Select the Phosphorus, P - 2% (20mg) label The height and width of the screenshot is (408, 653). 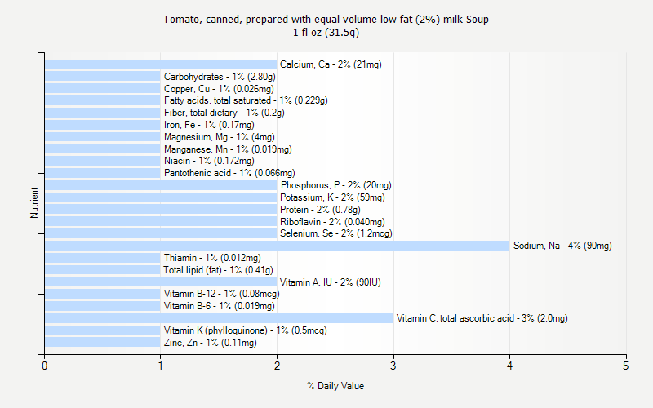(336, 185)
